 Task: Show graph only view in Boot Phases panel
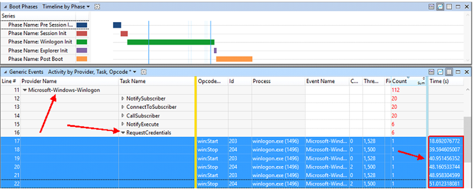pyautogui.click(x=440, y=7)
